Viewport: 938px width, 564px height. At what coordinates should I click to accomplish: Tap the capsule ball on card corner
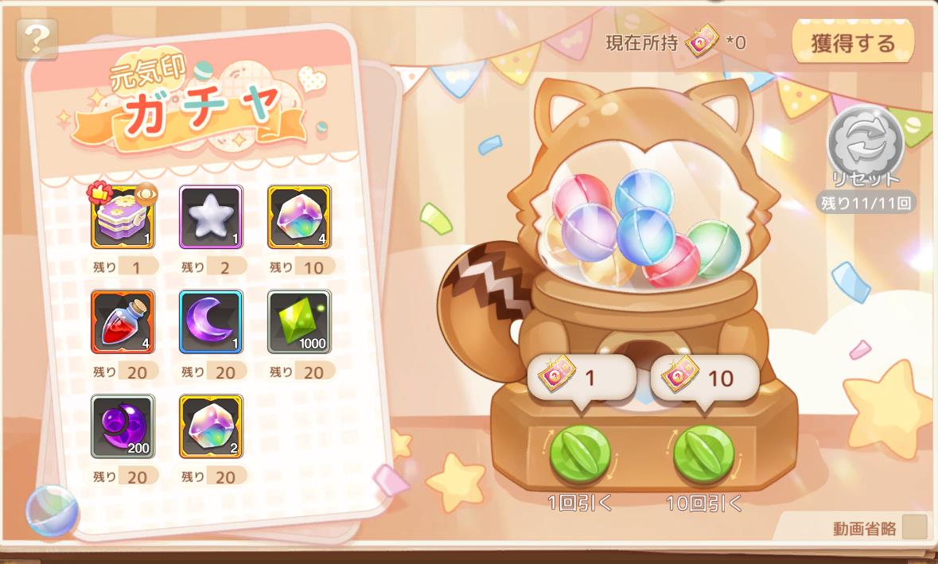(x=52, y=510)
